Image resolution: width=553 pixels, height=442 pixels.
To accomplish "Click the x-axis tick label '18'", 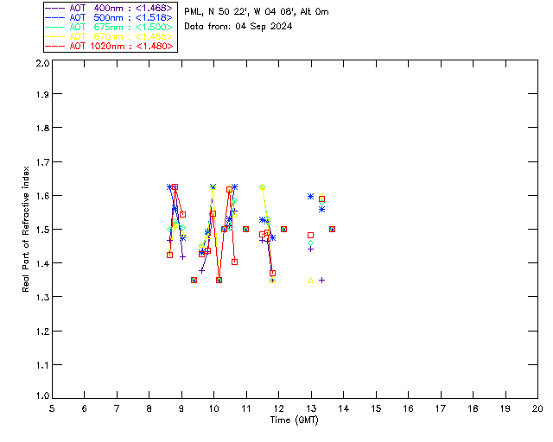I will tap(473, 408).
